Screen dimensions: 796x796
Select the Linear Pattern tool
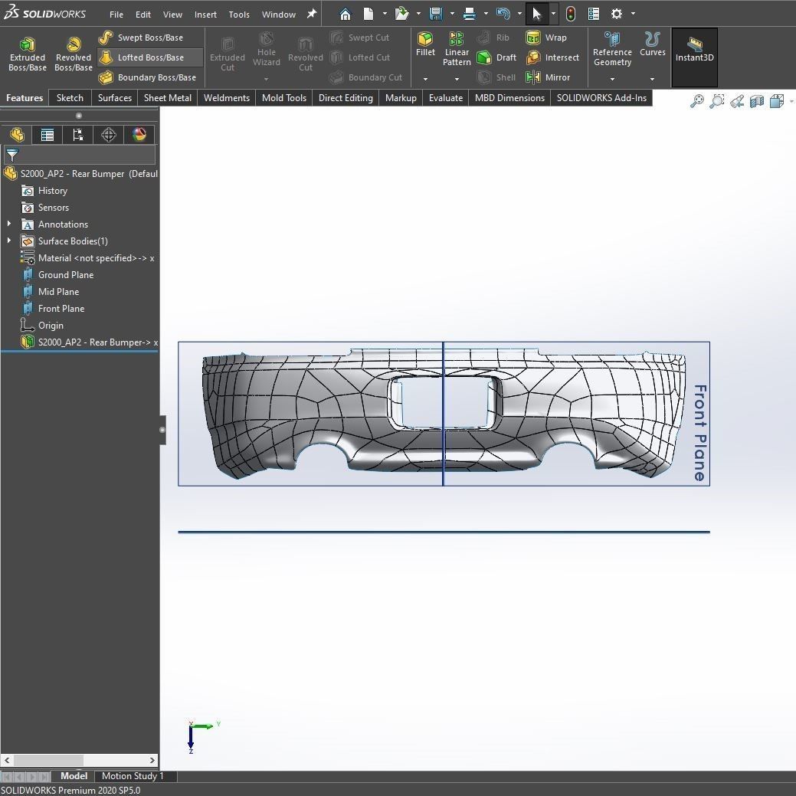point(457,49)
